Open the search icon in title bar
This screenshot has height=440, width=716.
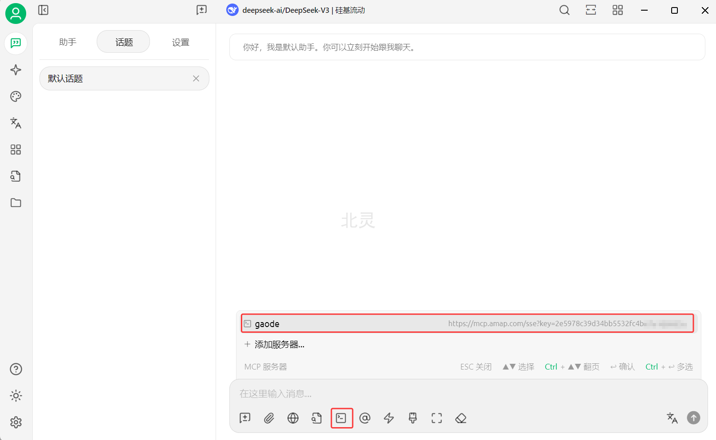[564, 10]
